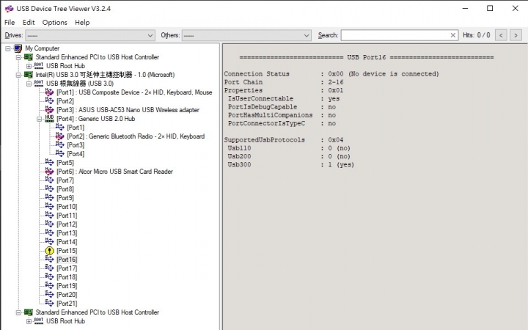Go to next search hit
528x330 pixels.
(516, 35)
